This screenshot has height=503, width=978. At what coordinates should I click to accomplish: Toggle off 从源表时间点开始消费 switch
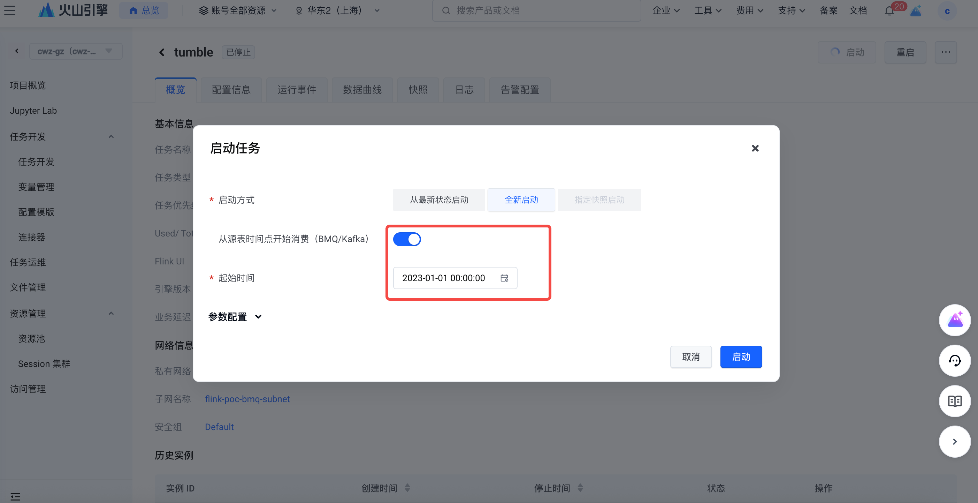click(407, 239)
